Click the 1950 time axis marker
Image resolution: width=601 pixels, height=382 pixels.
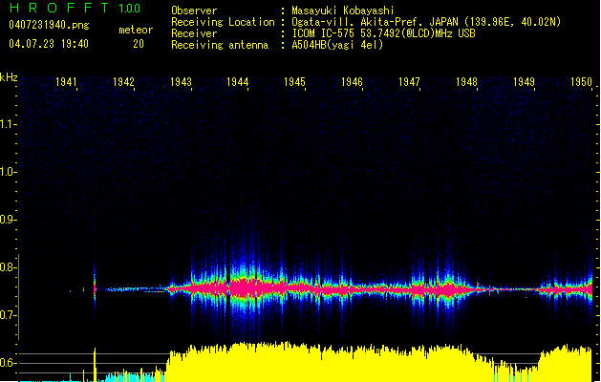pos(581,82)
